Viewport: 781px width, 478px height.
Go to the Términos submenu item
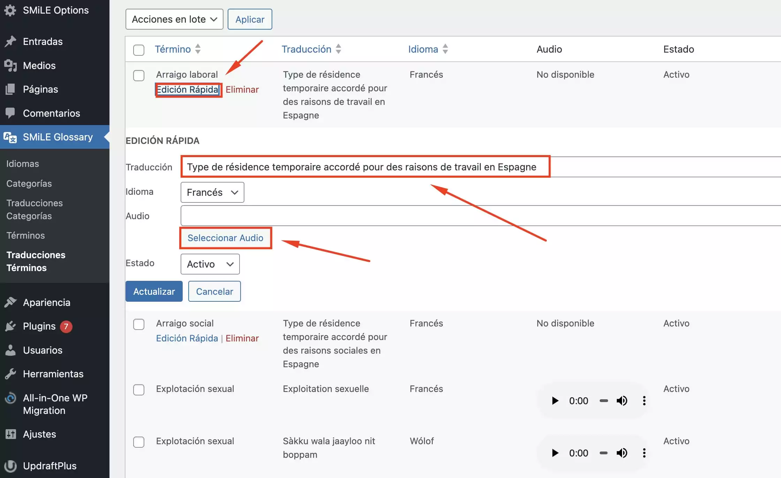coord(25,236)
